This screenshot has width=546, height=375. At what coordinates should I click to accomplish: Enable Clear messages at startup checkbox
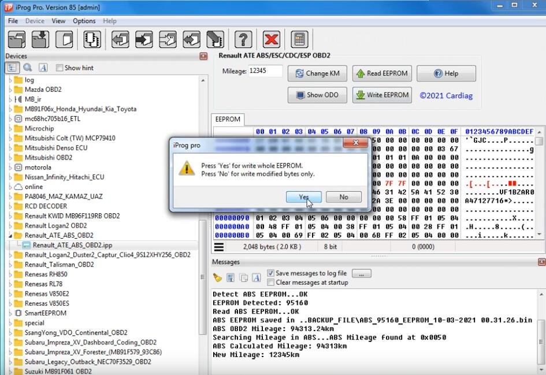(270, 282)
